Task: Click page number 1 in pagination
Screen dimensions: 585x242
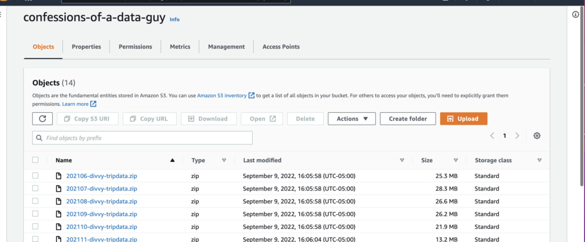Action: 504,136
